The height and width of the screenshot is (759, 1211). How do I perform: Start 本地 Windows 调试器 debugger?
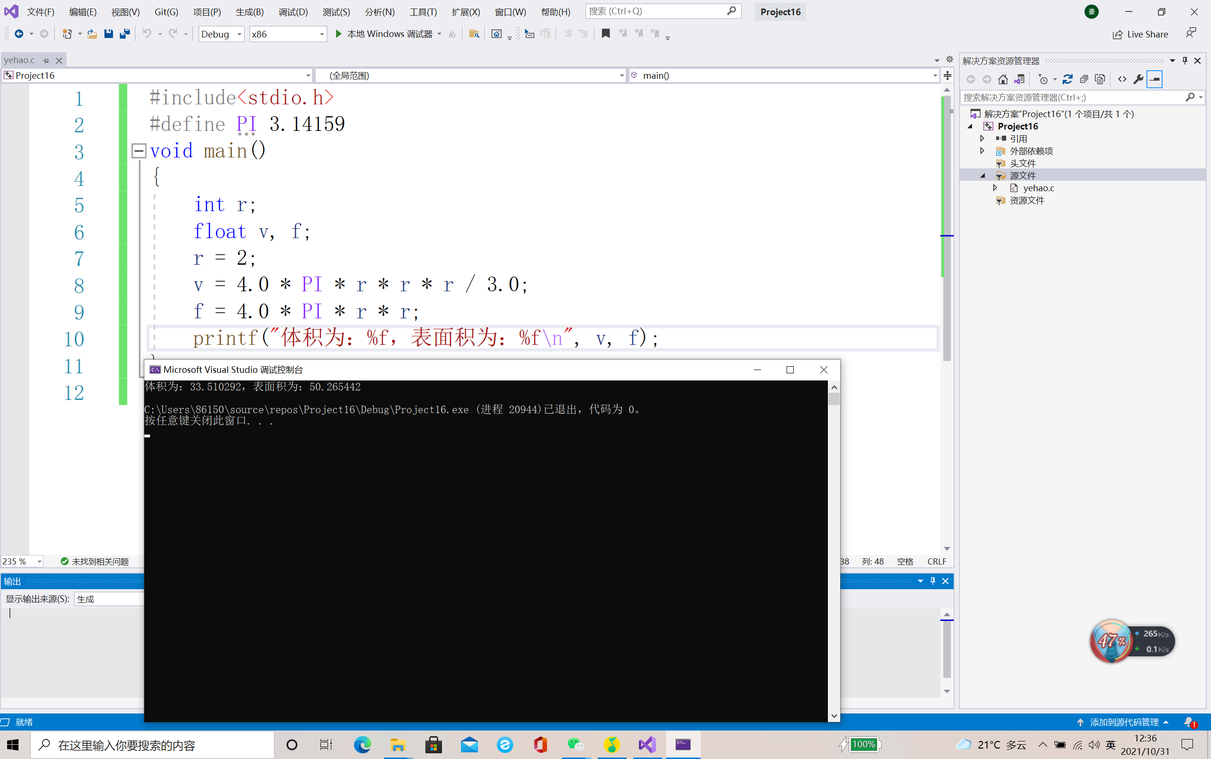[384, 34]
